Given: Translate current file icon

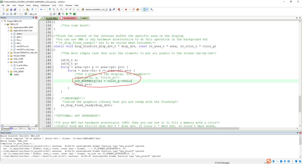Looking at the screenshot, I should (x=4, y=14).
